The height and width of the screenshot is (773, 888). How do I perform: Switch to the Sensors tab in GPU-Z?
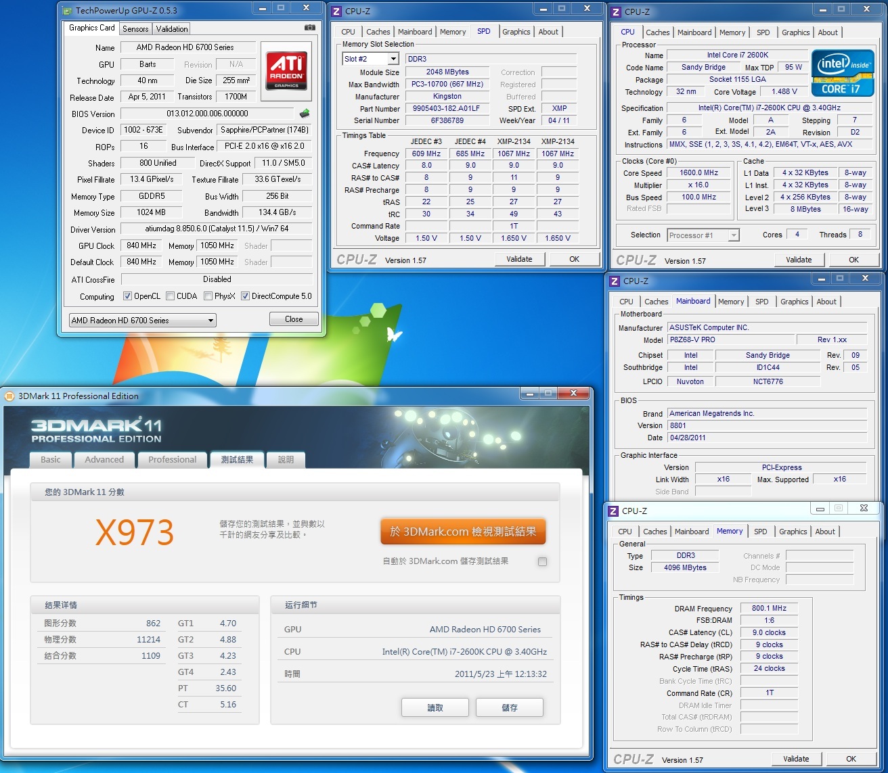tap(135, 29)
